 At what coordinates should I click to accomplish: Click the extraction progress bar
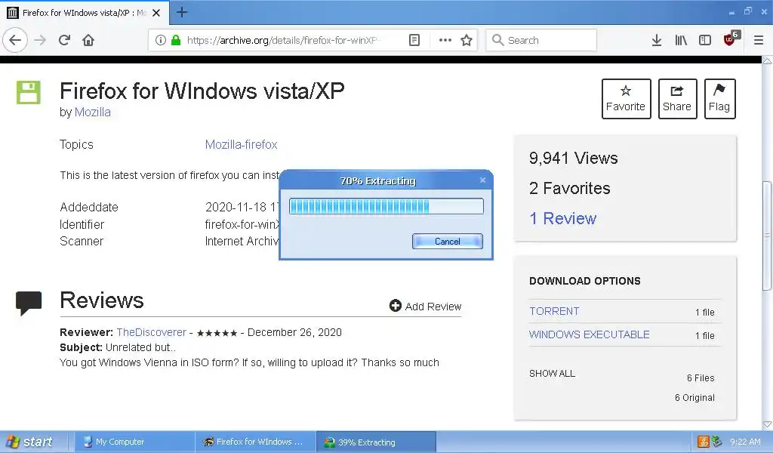(x=386, y=206)
